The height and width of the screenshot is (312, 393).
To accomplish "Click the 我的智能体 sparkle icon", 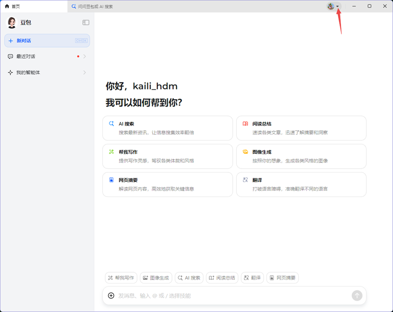I will (10, 72).
